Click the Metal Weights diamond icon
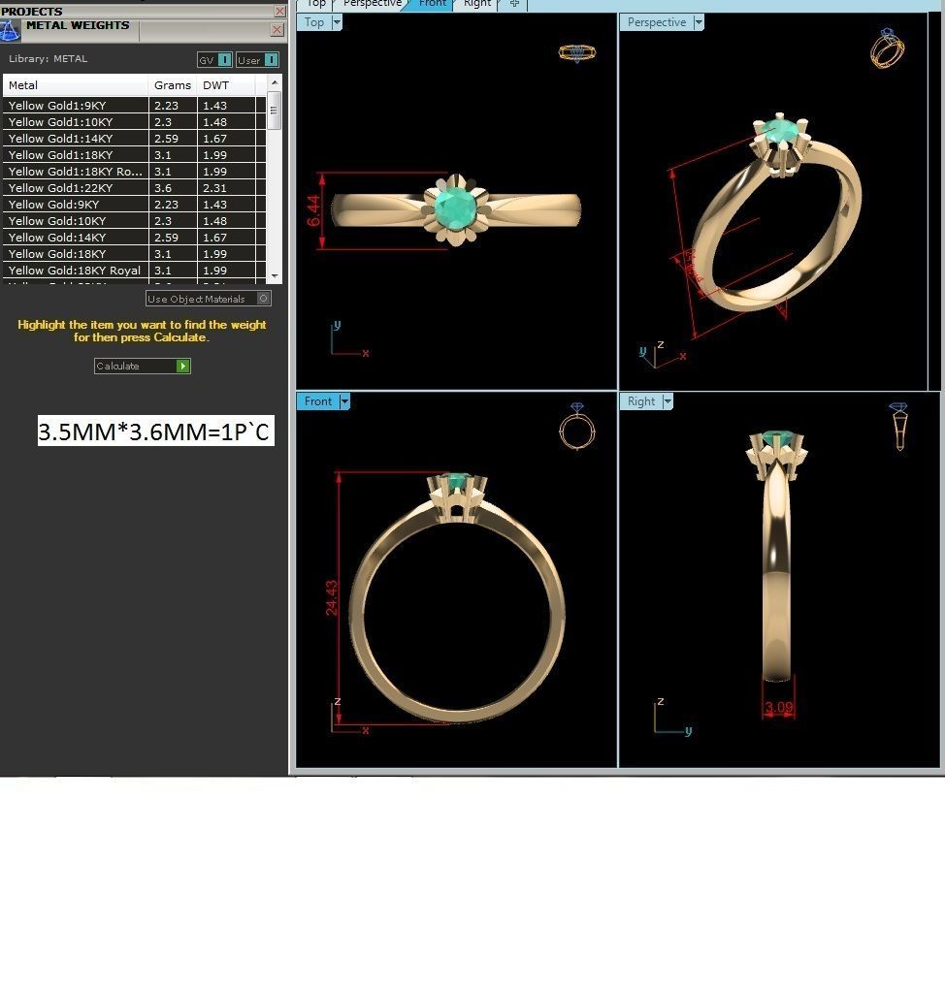The height and width of the screenshot is (991, 945). [10, 30]
